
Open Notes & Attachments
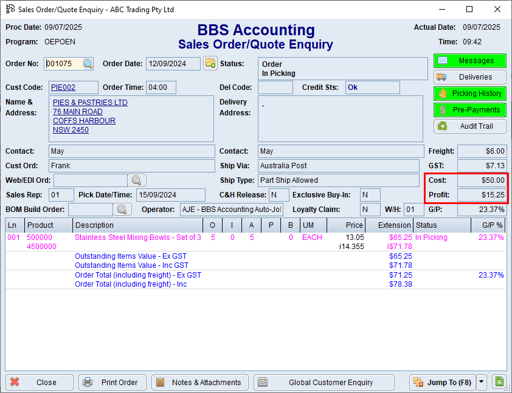[199, 382]
